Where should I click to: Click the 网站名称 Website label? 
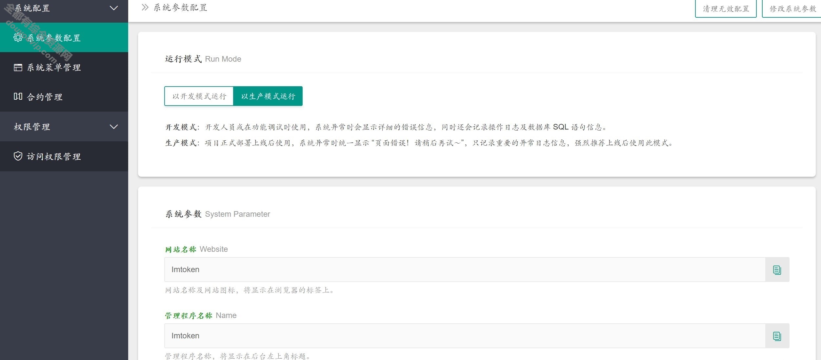tap(196, 249)
